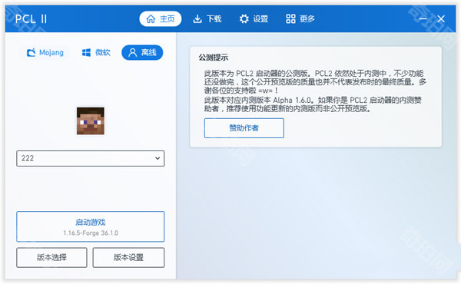The image size is (461, 284).
Task: Open 版本选择 version selection
Action: click(51, 258)
